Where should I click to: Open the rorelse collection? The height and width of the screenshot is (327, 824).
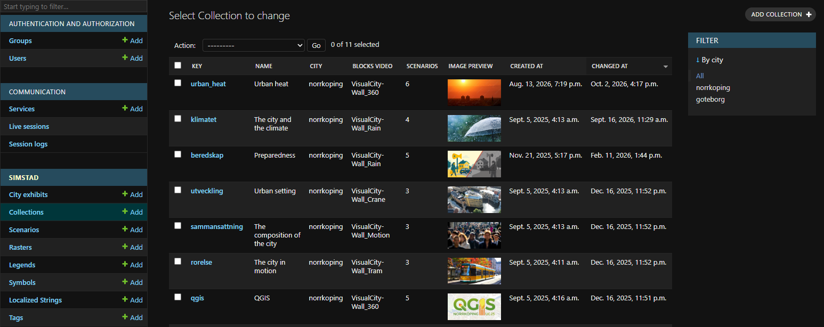click(201, 262)
